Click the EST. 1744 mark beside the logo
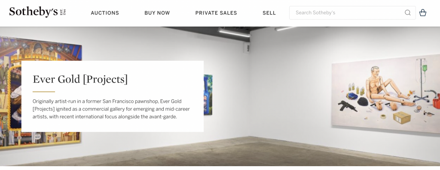440x170 pixels. pyautogui.click(x=63, y=12)
